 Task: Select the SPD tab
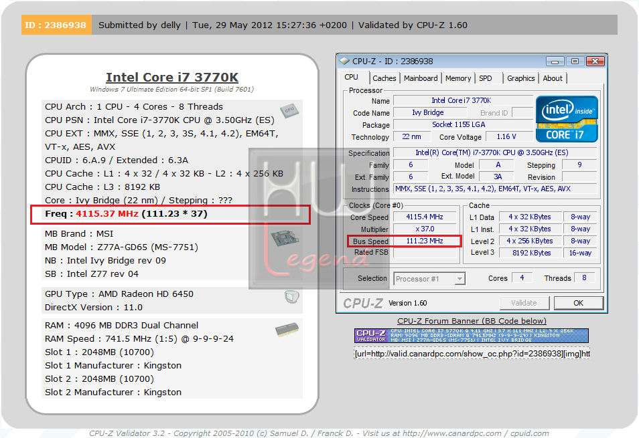[486, 78]
